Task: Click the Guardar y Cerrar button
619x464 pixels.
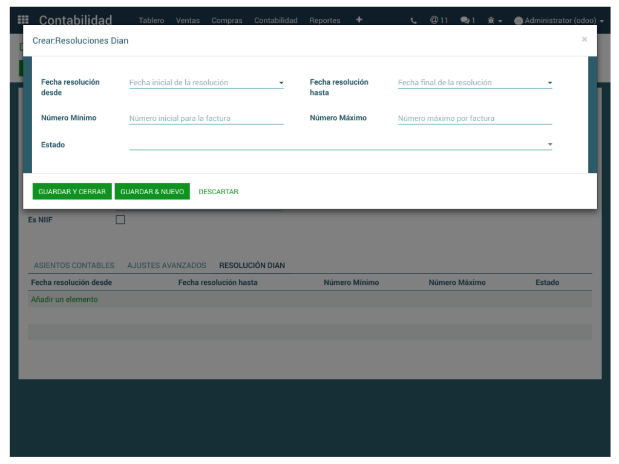Action: [72, 192]
